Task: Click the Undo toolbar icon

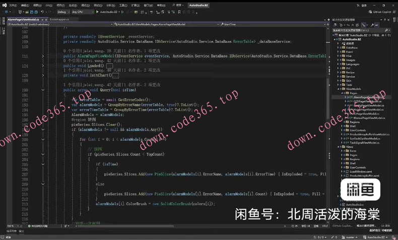Action: point(42,12)
